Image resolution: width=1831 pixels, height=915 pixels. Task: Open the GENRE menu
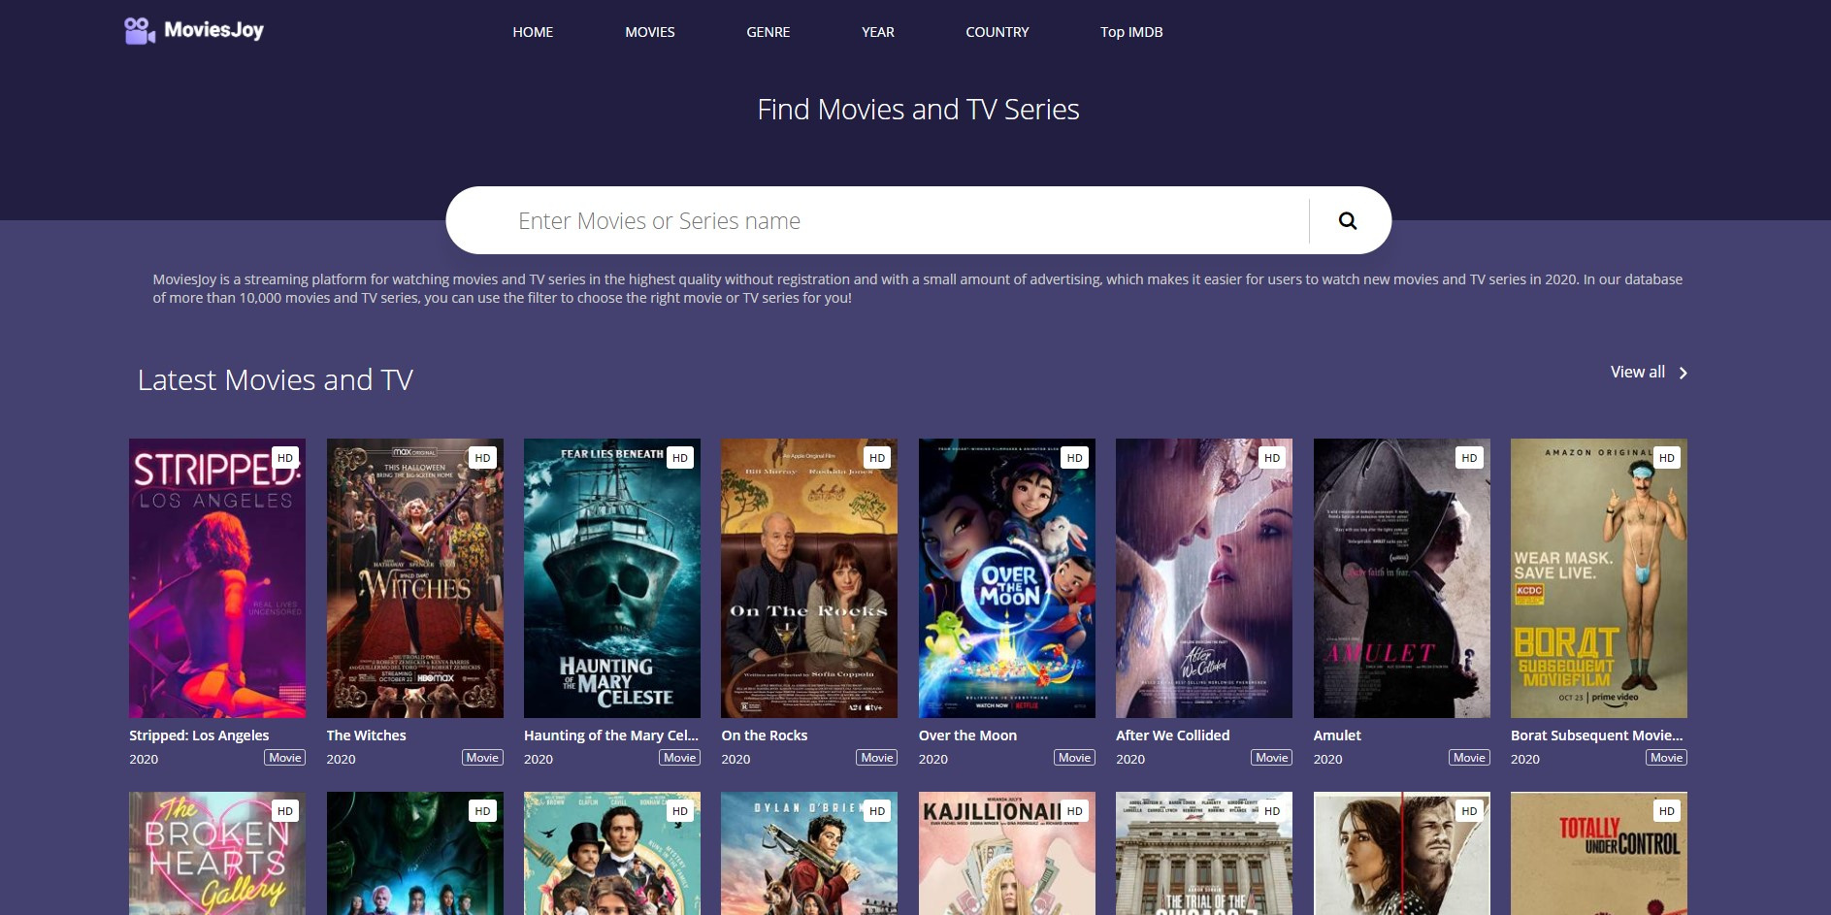(768, 32)
